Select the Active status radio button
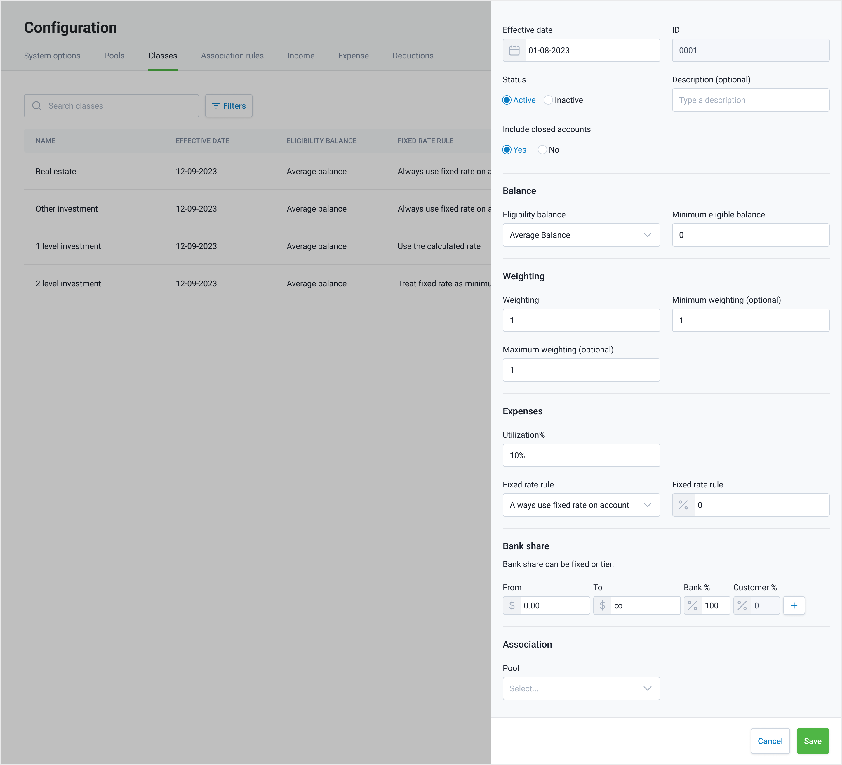Image resolution: width=842 pixels, height=765 pixels. coord(507,100)
